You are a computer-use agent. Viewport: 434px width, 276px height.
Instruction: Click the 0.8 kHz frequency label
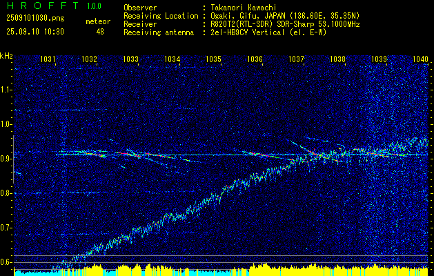[x=6, y=193]
